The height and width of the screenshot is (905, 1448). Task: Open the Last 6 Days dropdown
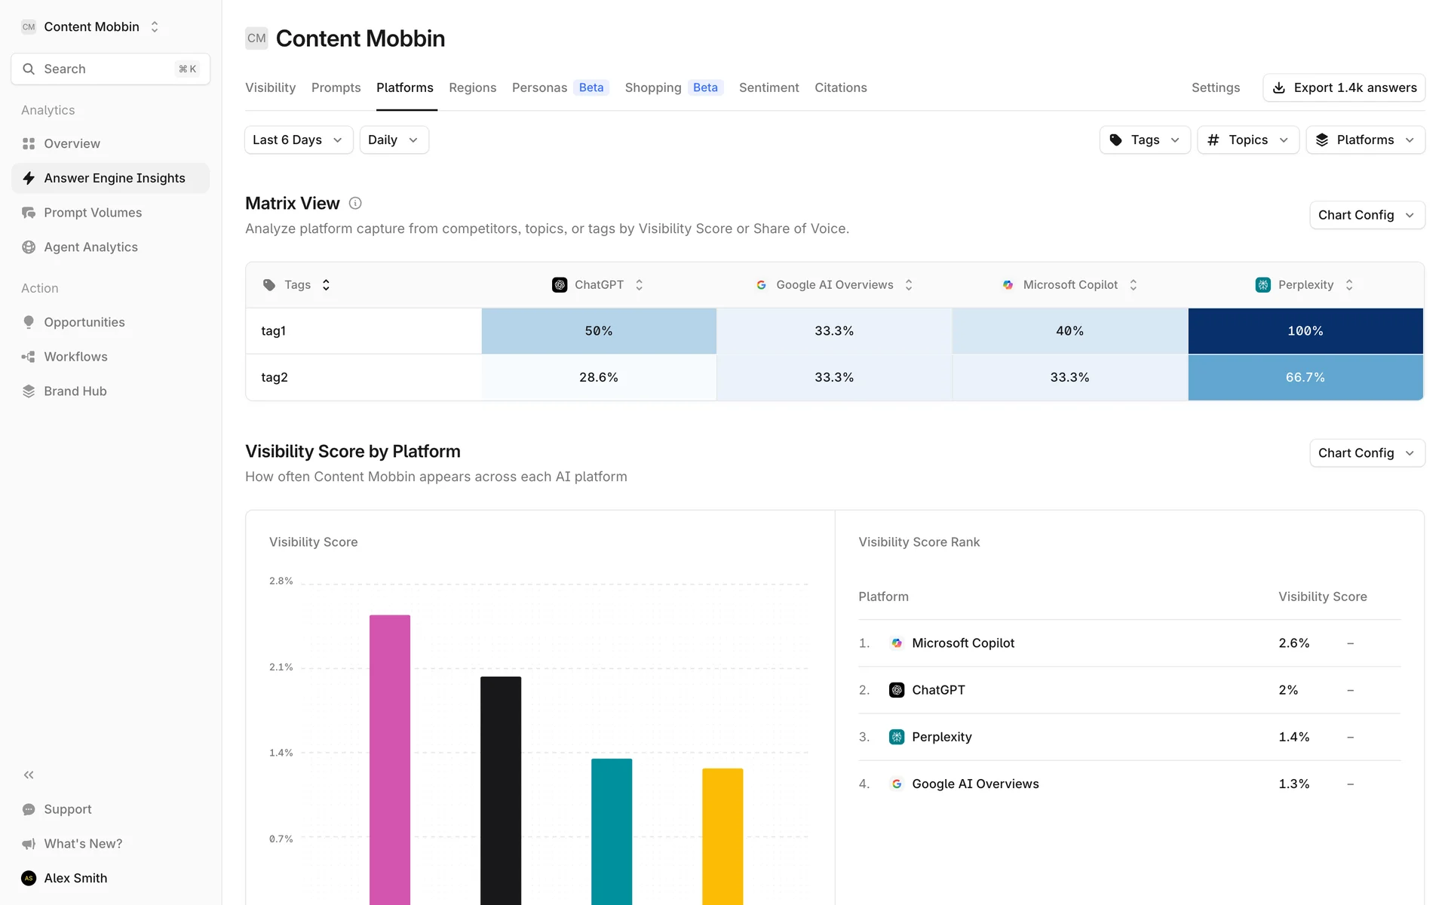pyautogui.click(x=298, y=140)
